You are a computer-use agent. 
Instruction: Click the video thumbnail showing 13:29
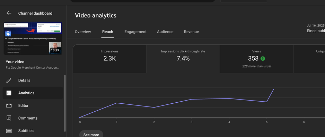(x=33, y=38)
